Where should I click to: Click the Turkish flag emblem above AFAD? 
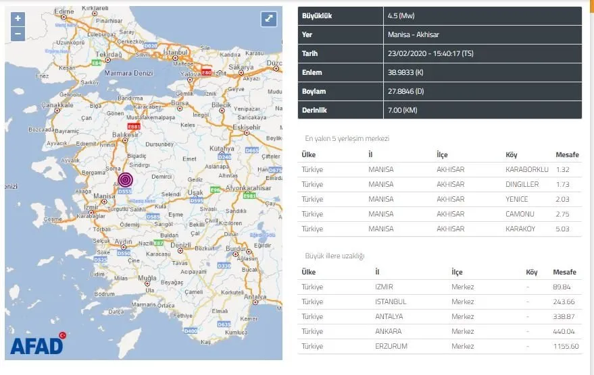click(62, 335)
